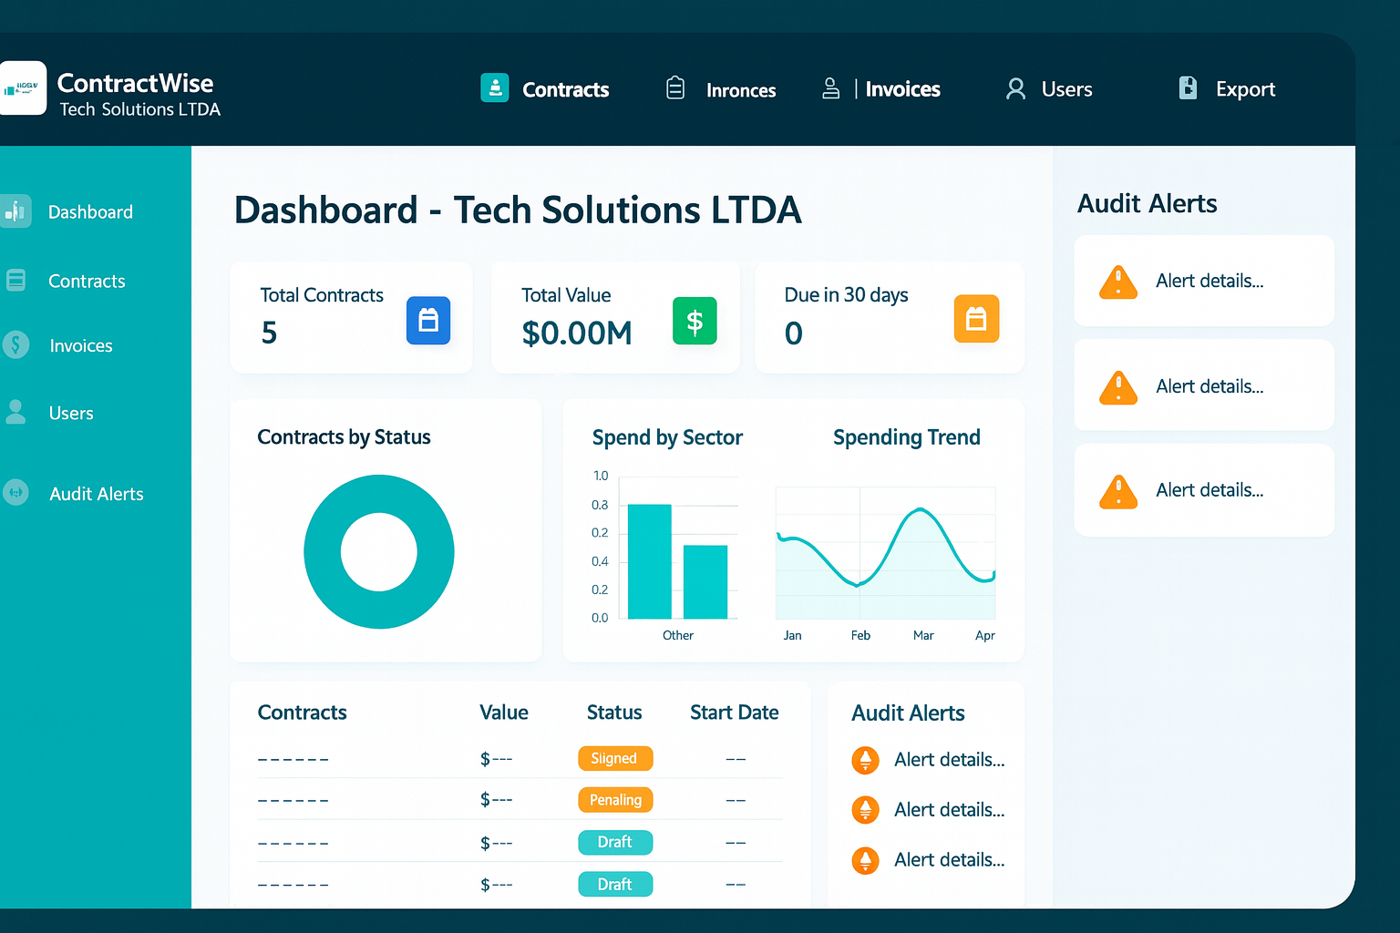The height and width of the screenshot is (933, 1400).
Task: Open the Audit Alerts icon in sidebar
Action: 15,493
